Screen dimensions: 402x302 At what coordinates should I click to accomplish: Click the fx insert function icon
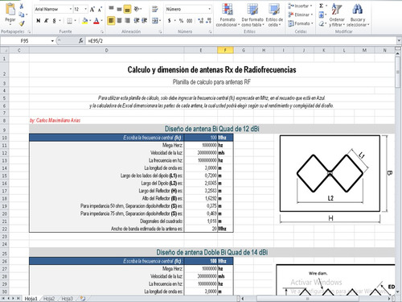click(x=80, y=41)
